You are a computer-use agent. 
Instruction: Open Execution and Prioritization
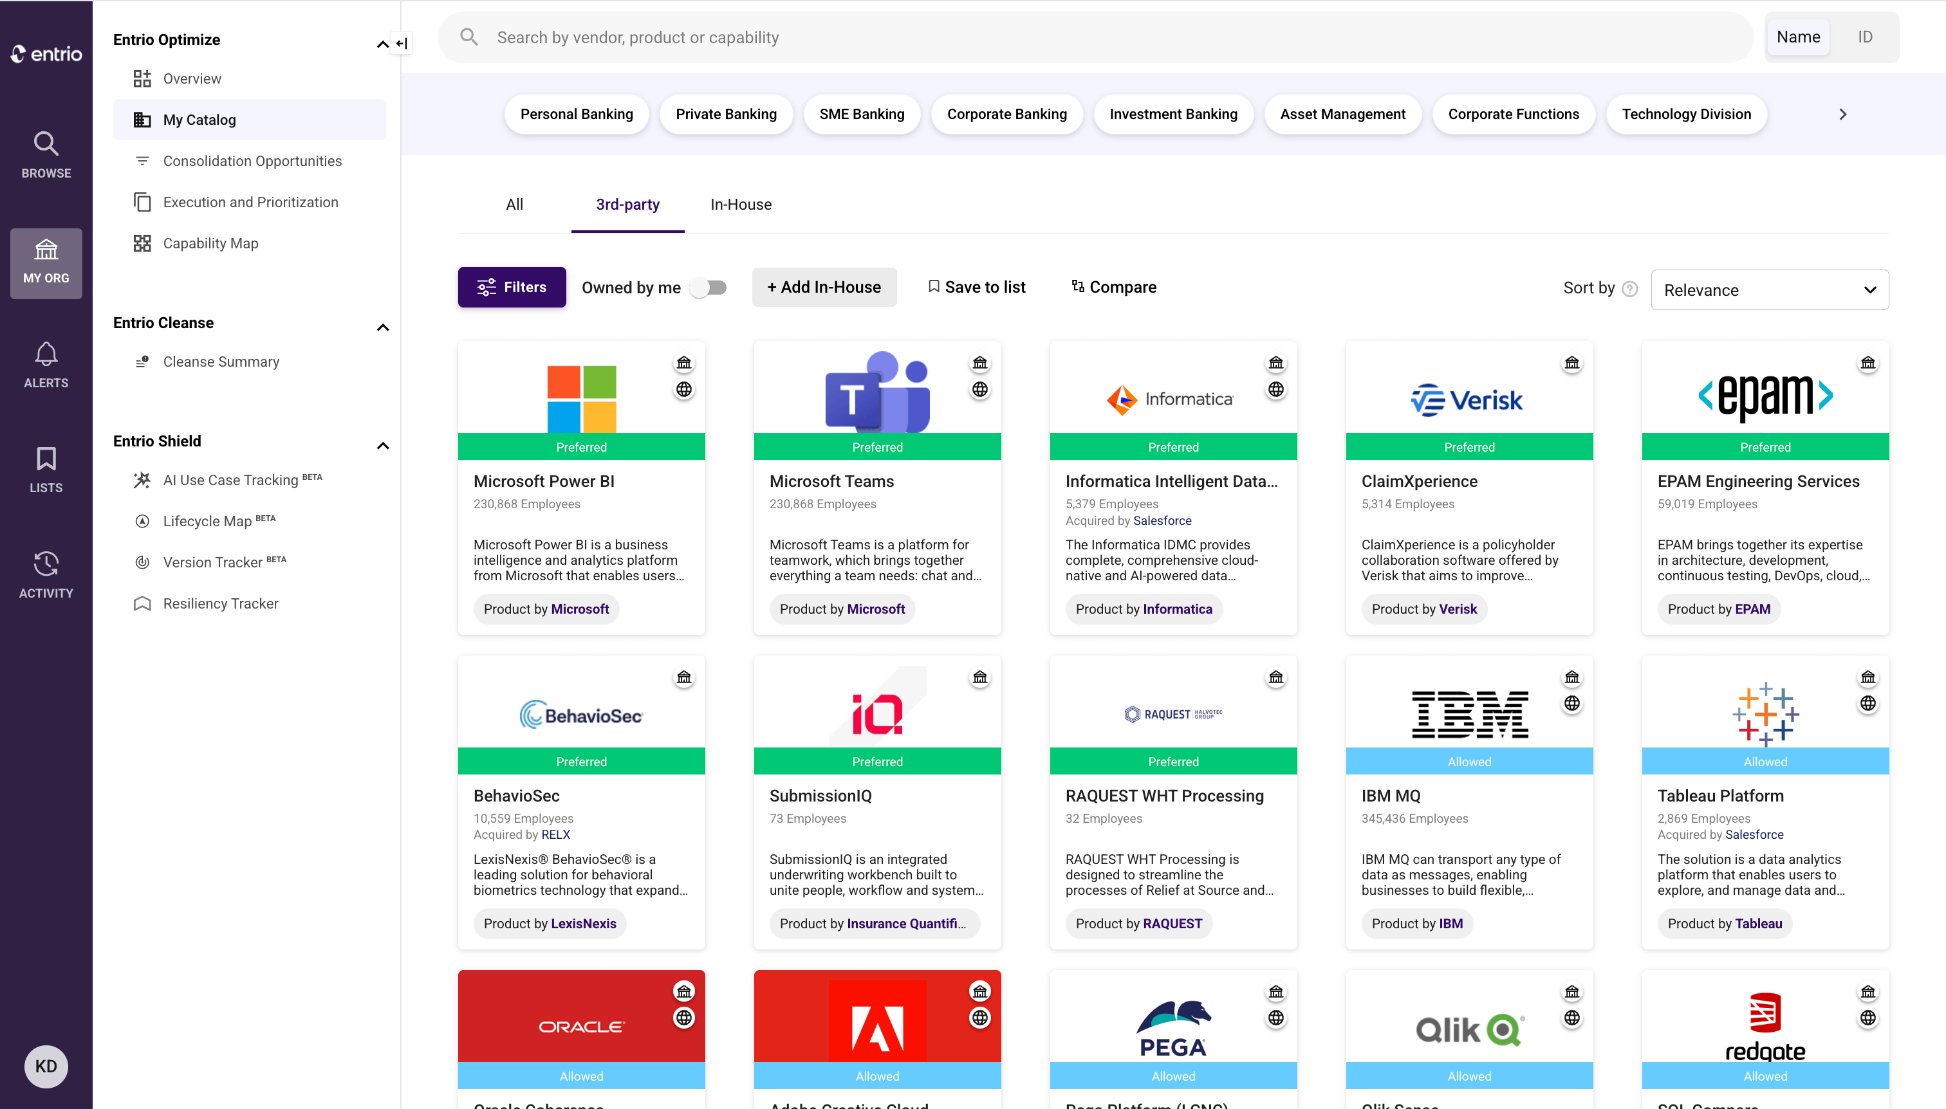coord(249,202)
